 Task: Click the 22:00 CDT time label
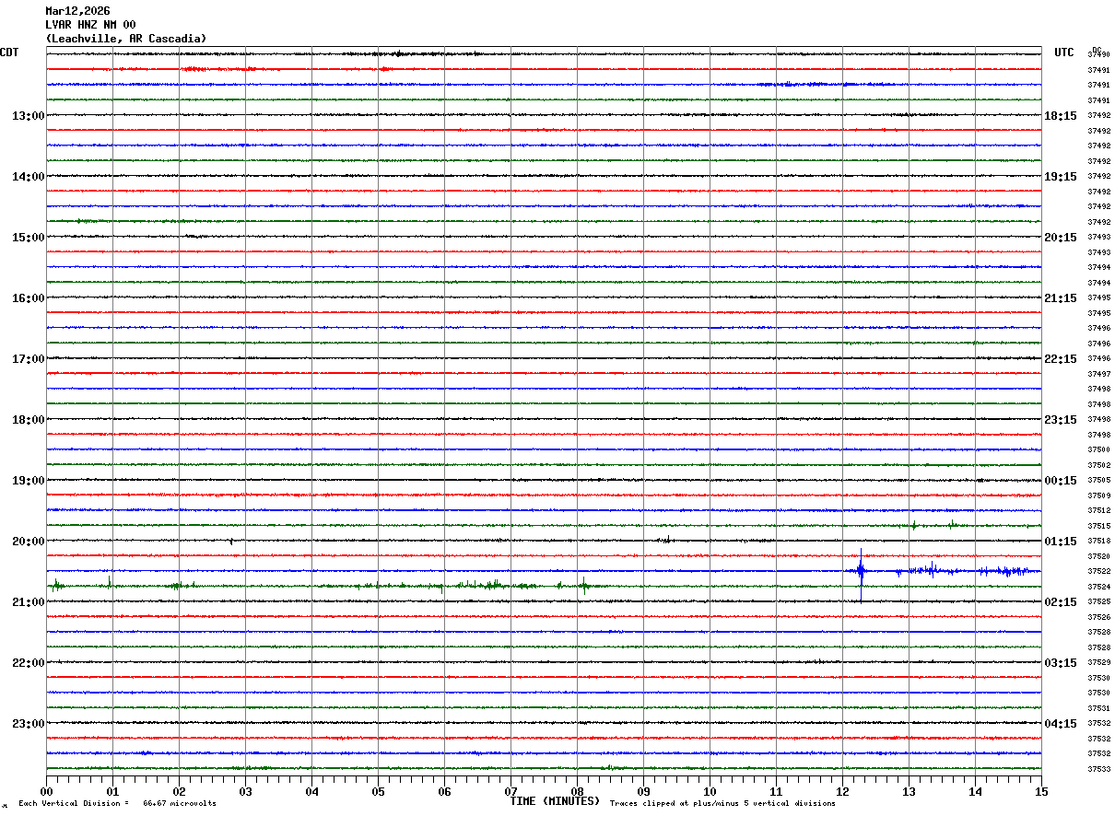click(28, 663)
